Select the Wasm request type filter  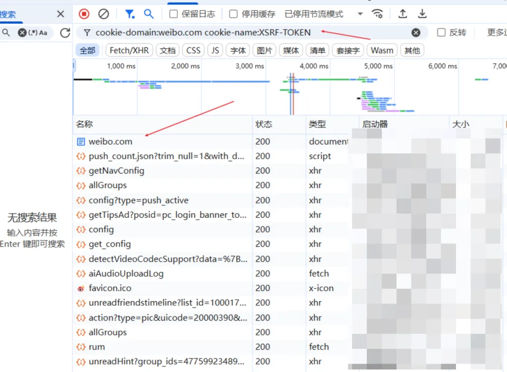pos(382,50)
